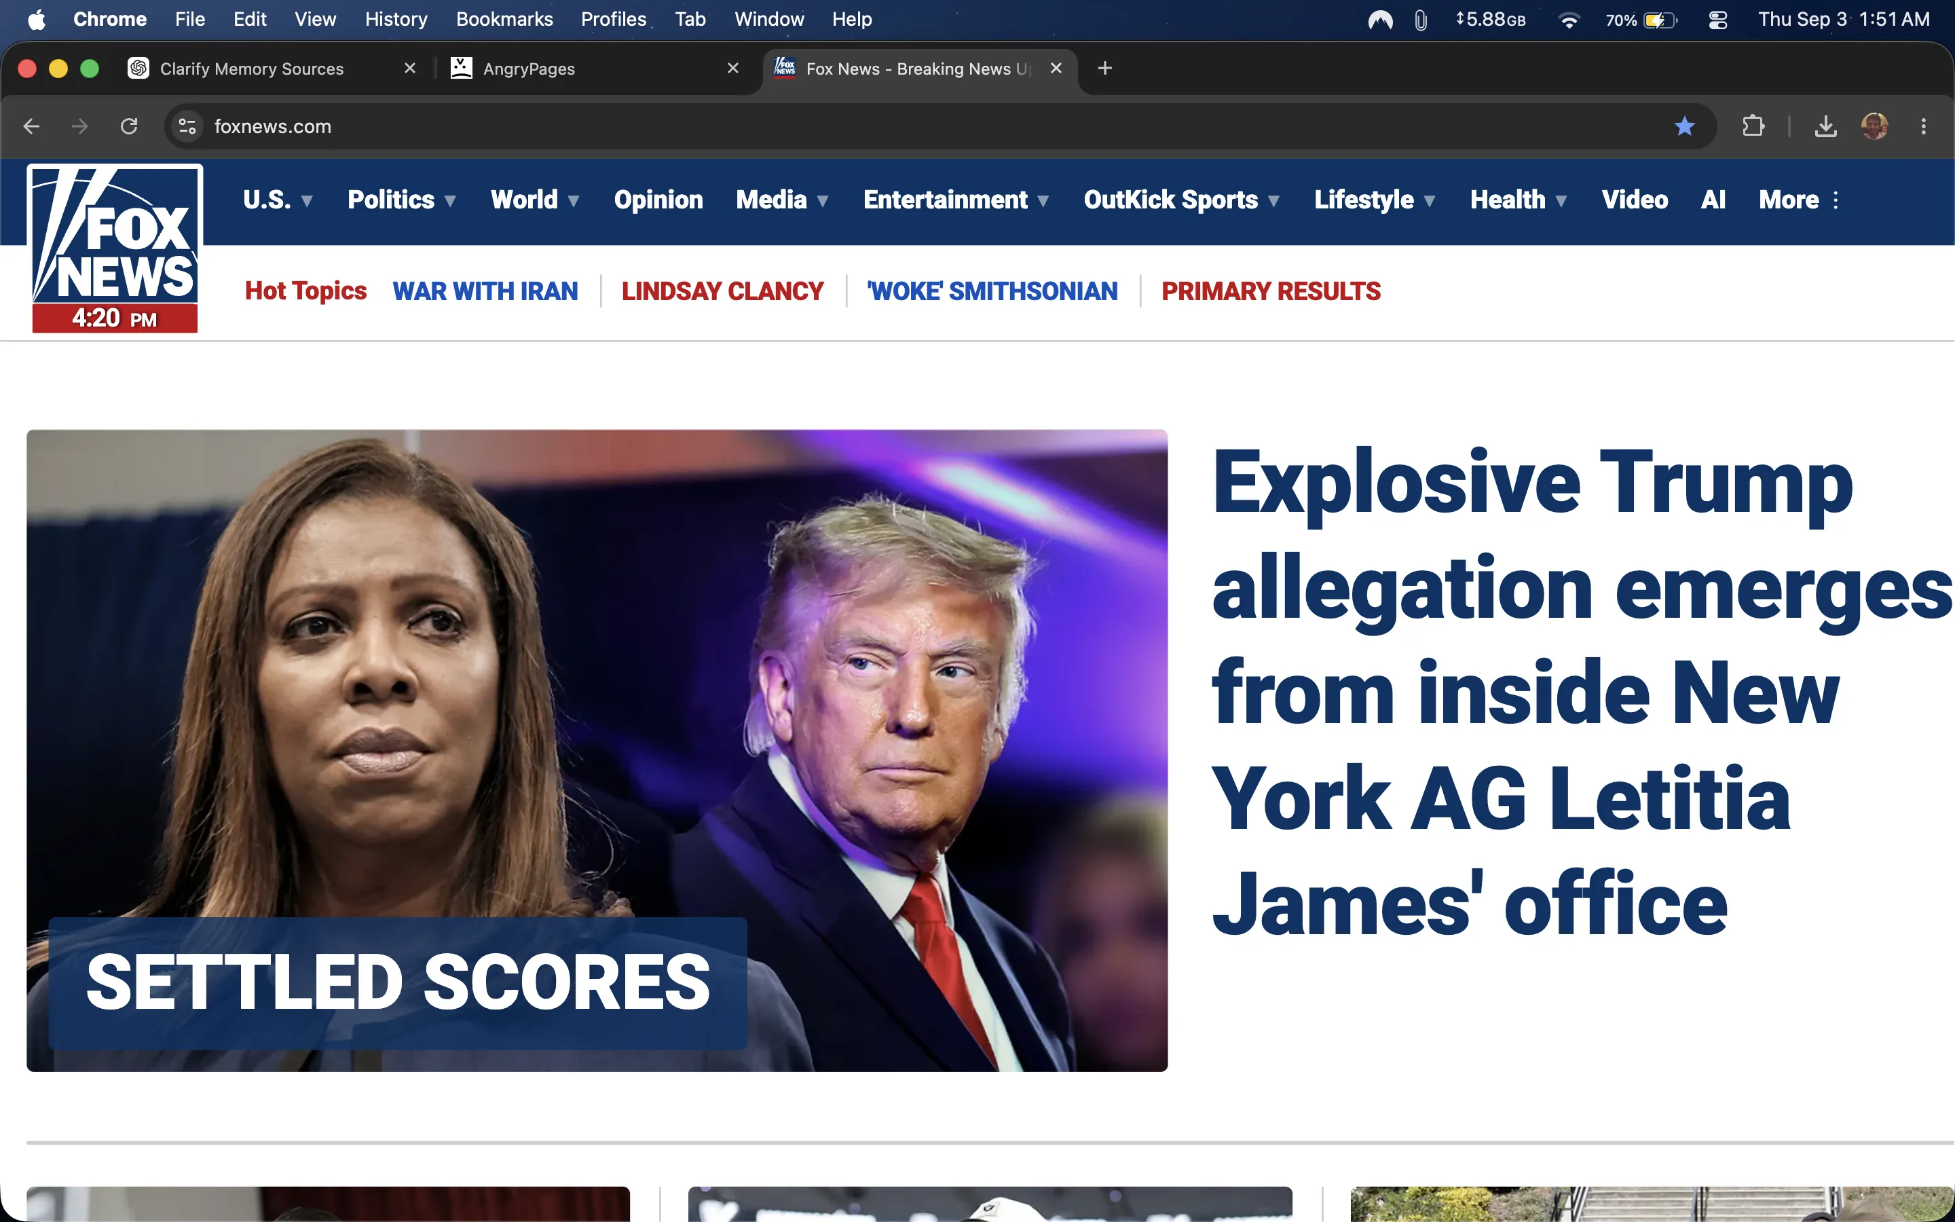
Task: Open the More navigation menu
Action: pos(1800,200)
